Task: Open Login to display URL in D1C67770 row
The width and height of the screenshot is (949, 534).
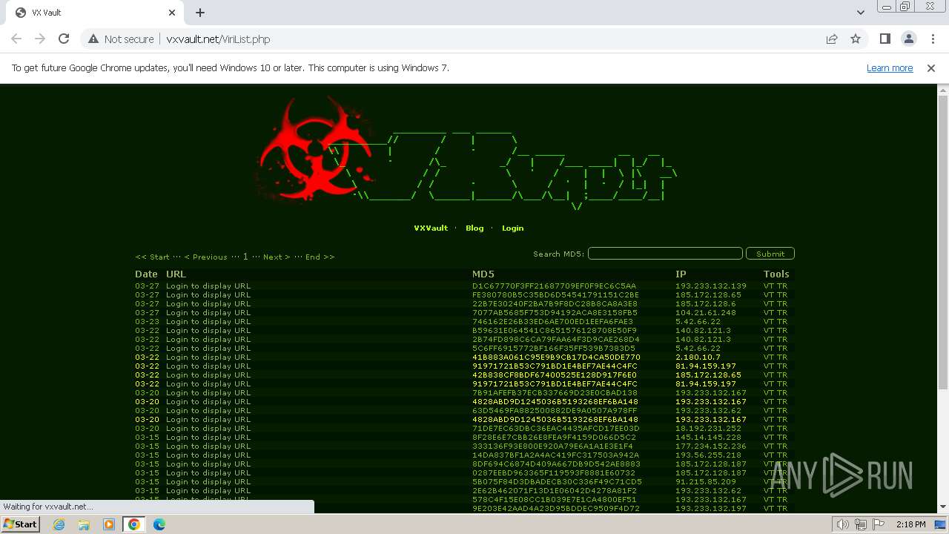Action: click(208, 286)
